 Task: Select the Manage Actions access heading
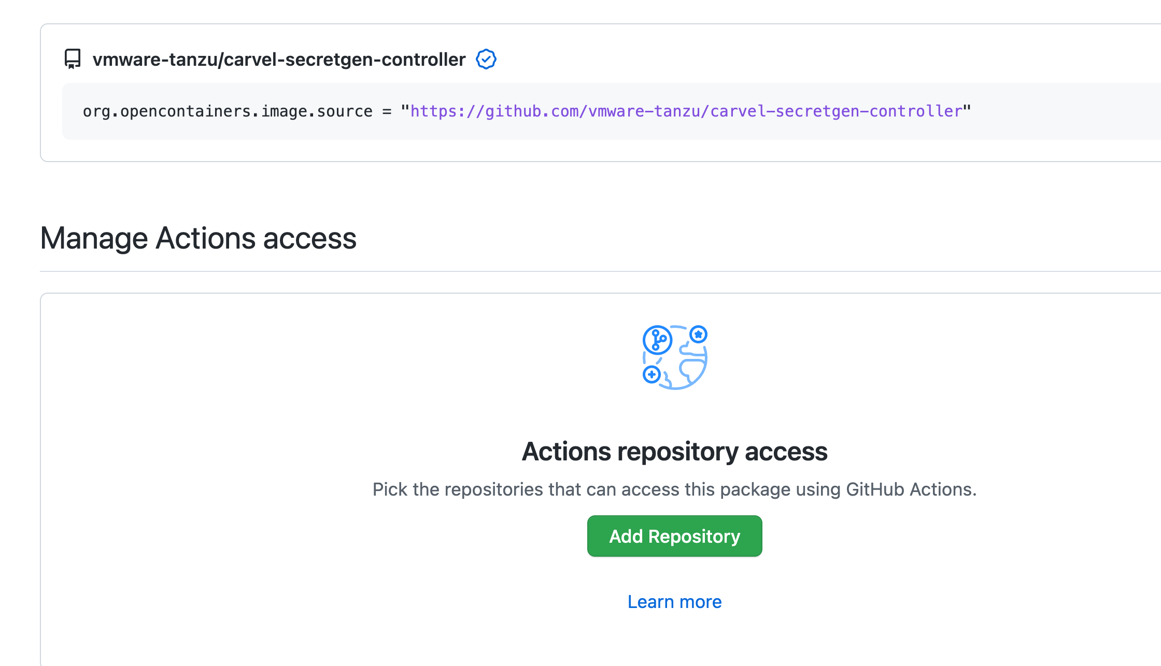pyautogui.click(x=199, y=238)
